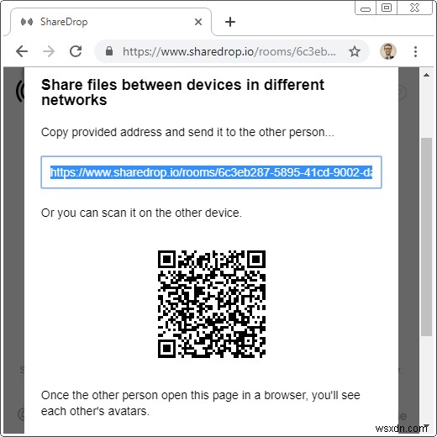Click the browser forward arrow
The height and width of the screenshot is (437, 437).
(49, 51)
